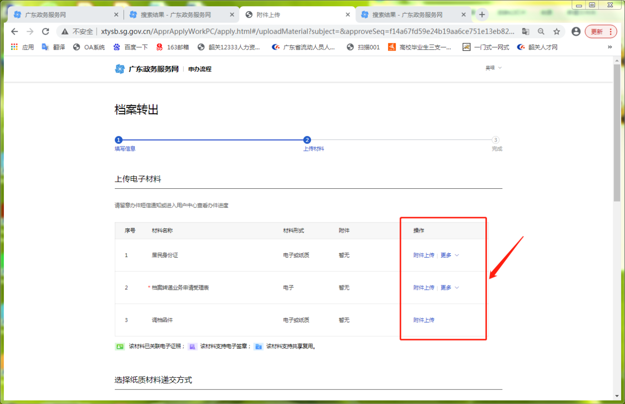
Task: Show more bookmarks with overflow chevron
Action: (x=609, y=47)
